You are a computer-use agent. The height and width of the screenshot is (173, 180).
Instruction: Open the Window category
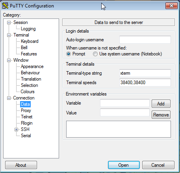(x=21, y=60)
